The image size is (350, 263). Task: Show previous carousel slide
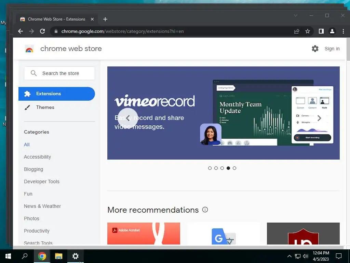click(128, 118)
